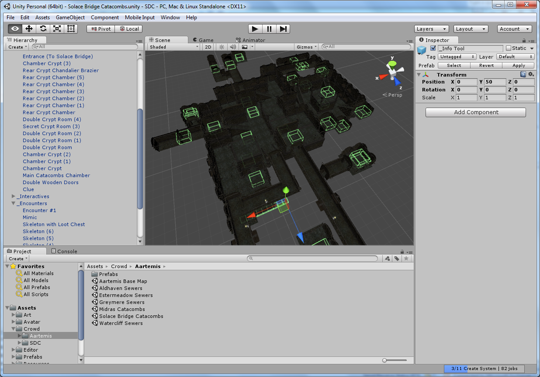The height and width of the screenshot is (377, 540).
Task: Click the Step frame button
Action: [283, 29]
